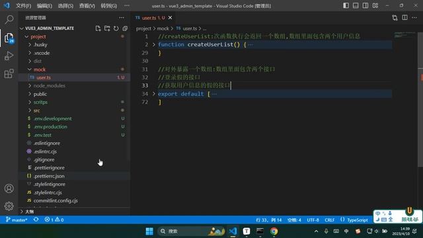The width and height of the screenshot is (423, 238).
Task: Change the UTF-8 file encoding
Action: tap(313, 220)
